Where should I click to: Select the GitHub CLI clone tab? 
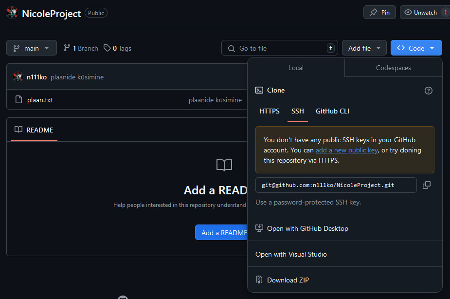tap(332, 111)
